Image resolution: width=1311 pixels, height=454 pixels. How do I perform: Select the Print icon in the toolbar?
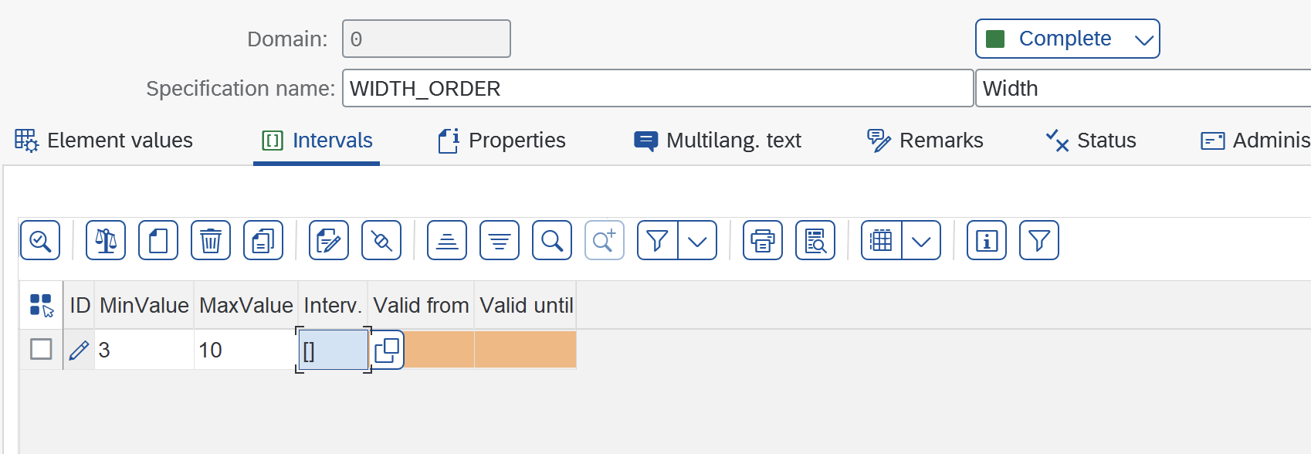(x=762, y=240)
